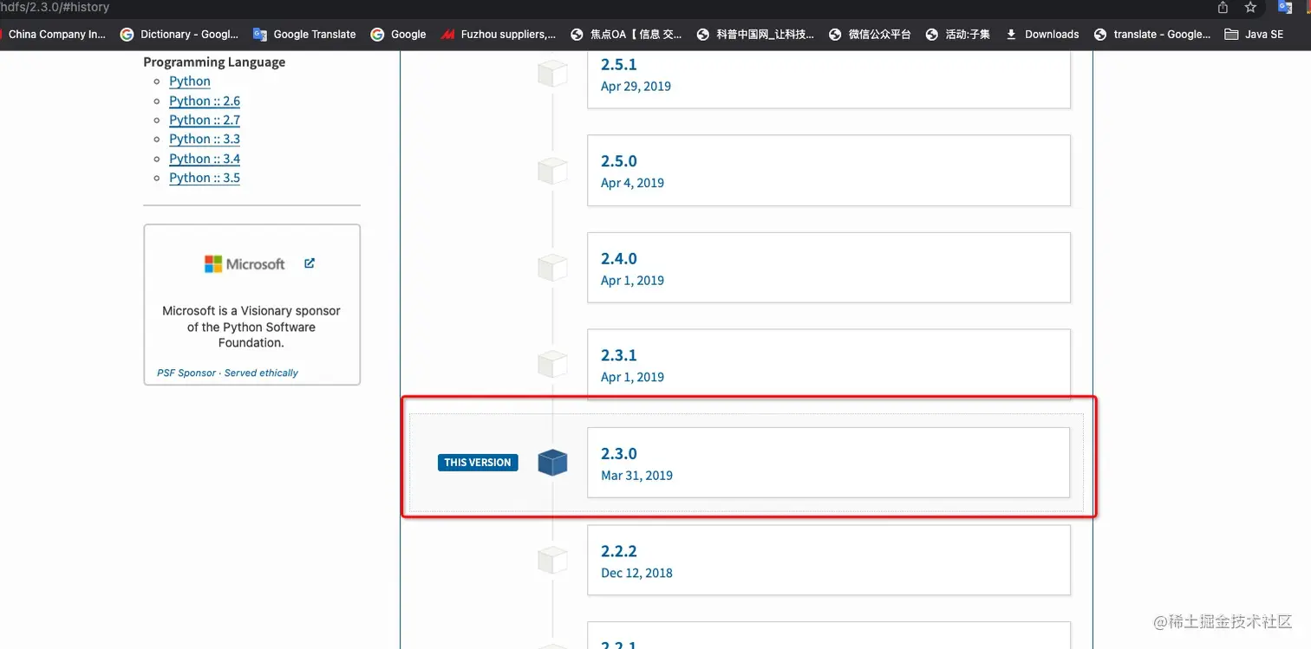The height and width of the screenshot is (649, 1311).
Task: Click the Apr 4, 2019 date text
Action: click(632, 183)
